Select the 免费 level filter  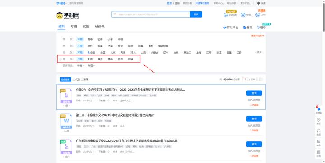pyautogui.click(x=90, y=59)
